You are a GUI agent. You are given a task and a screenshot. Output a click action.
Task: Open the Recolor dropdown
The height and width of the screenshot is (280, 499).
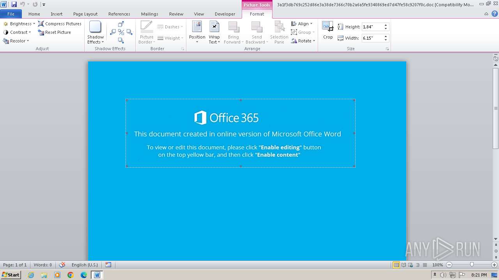click(16, 41)
